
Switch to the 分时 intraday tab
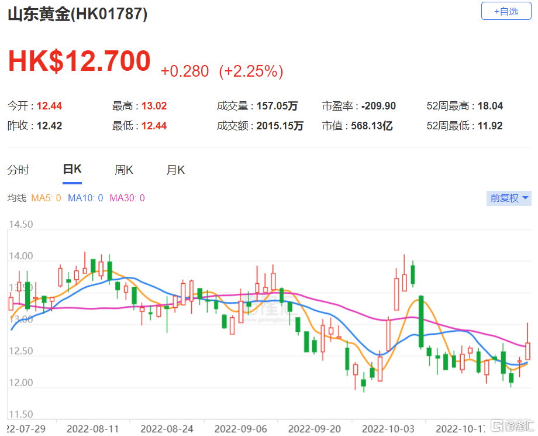(19, 170)
